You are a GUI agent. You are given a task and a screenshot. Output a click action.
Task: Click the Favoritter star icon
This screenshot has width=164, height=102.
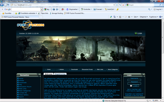3,13
